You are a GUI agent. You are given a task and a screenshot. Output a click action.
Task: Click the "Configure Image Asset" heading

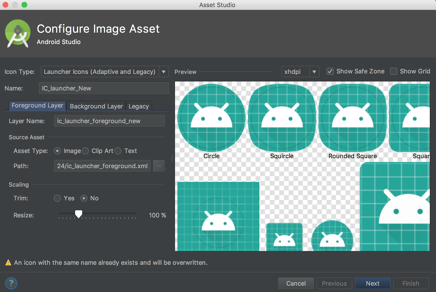tap(98, 29)
